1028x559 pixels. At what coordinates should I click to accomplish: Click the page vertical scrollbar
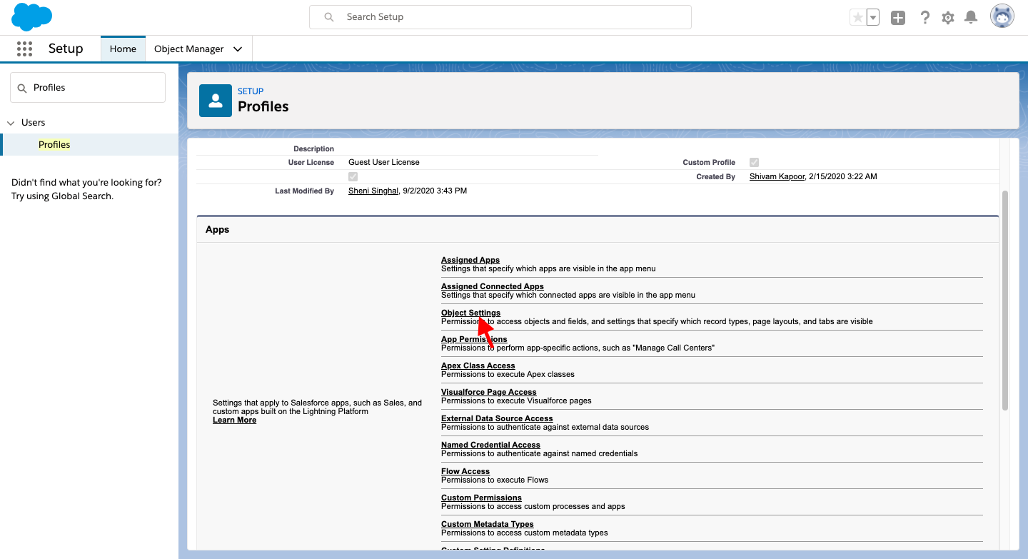click(1005, 300)
